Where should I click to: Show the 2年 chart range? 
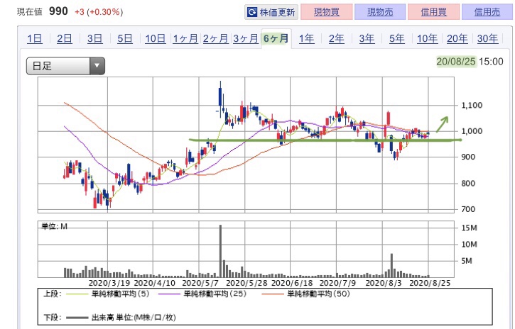[x=336, y=39]
